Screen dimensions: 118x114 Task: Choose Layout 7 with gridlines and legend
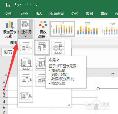pyautogui.click(x=26, y=80)
